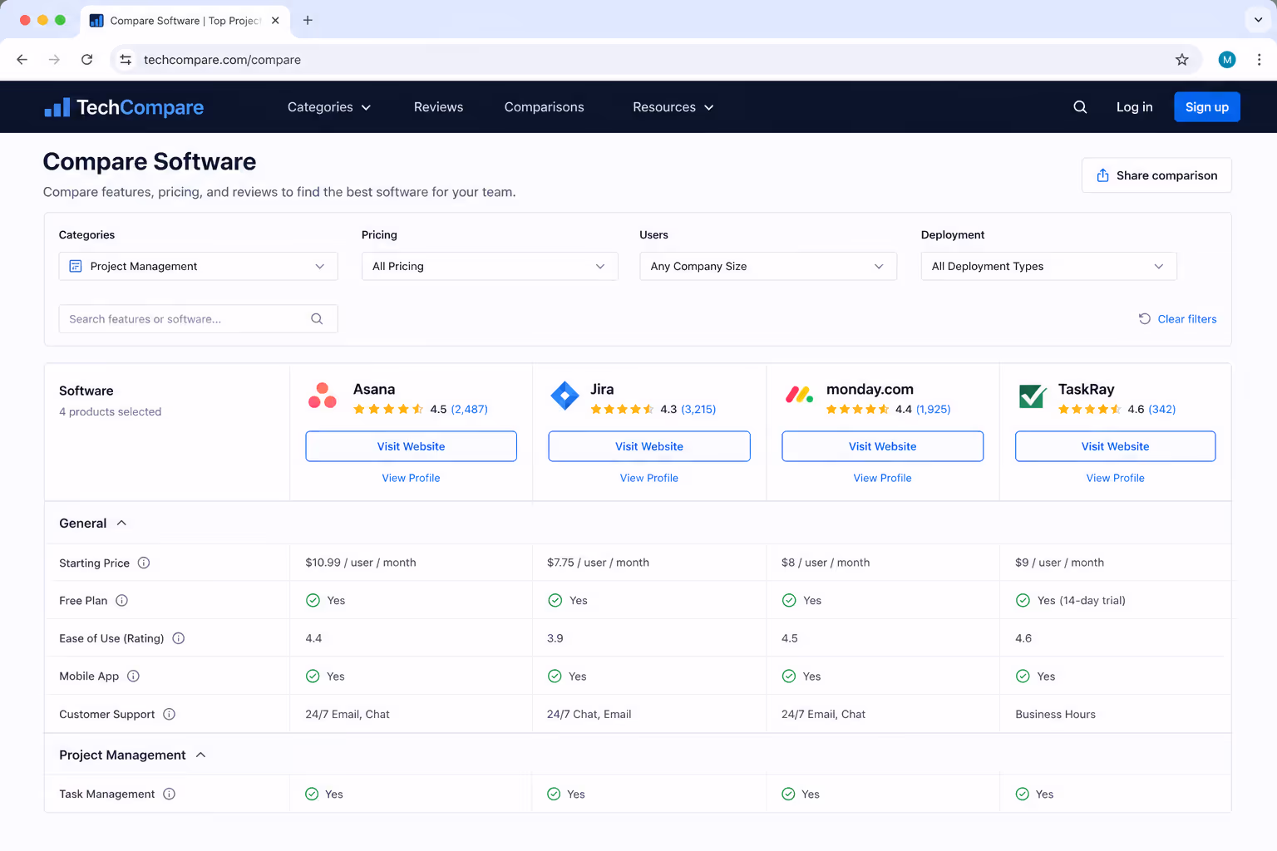Screen dimensions: 1277x851
Task: View the Asana profile
Action: 411,478
